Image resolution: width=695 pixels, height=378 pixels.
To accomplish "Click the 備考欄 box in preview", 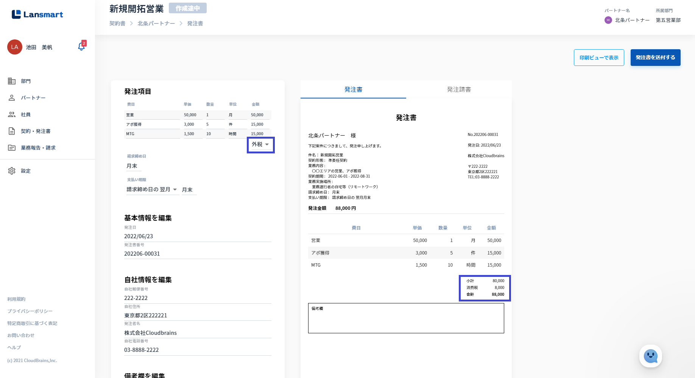I will (x=406, y=318).
